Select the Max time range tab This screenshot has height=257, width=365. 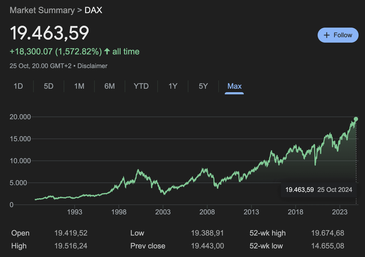pyautogui.click(x=234, y=86)
